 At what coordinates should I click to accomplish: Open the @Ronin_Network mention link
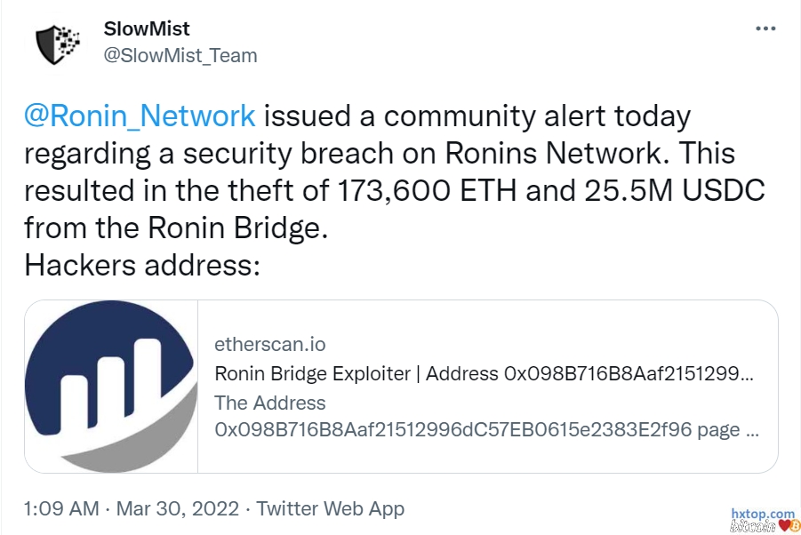(x=140, y=116)
